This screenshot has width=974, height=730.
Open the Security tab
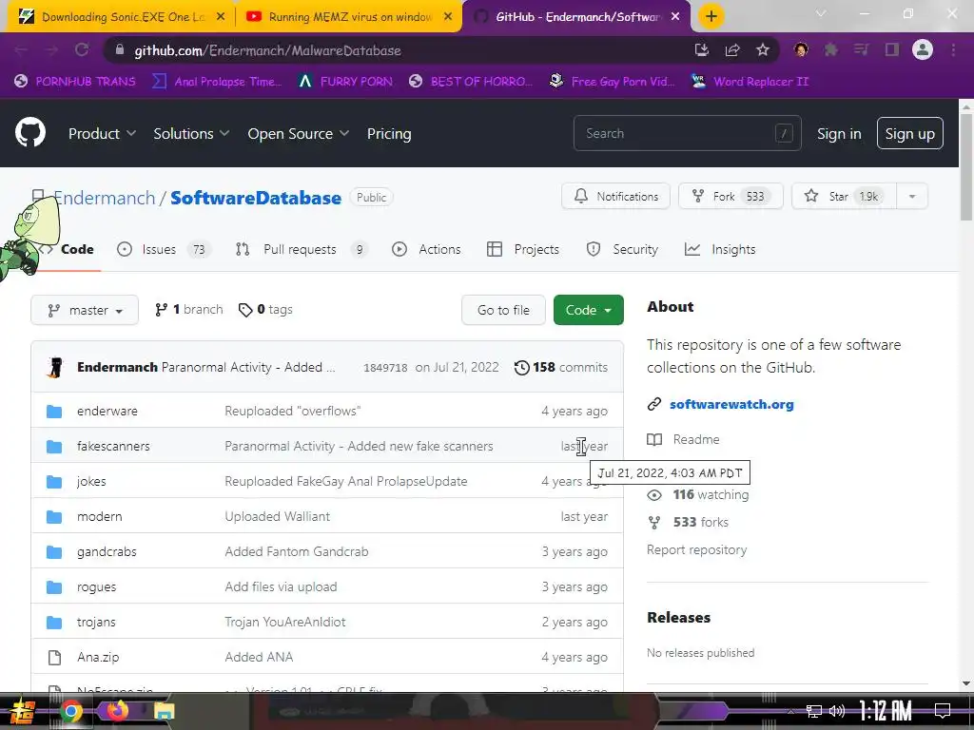click(x=622, y=250)
